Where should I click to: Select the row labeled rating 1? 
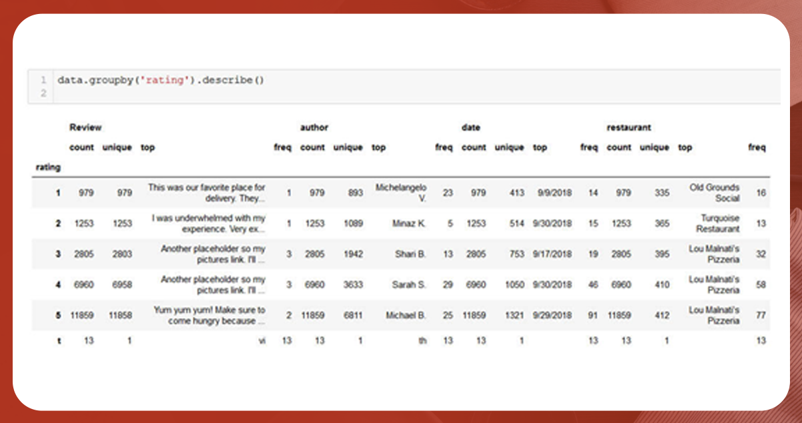[57, 193]
